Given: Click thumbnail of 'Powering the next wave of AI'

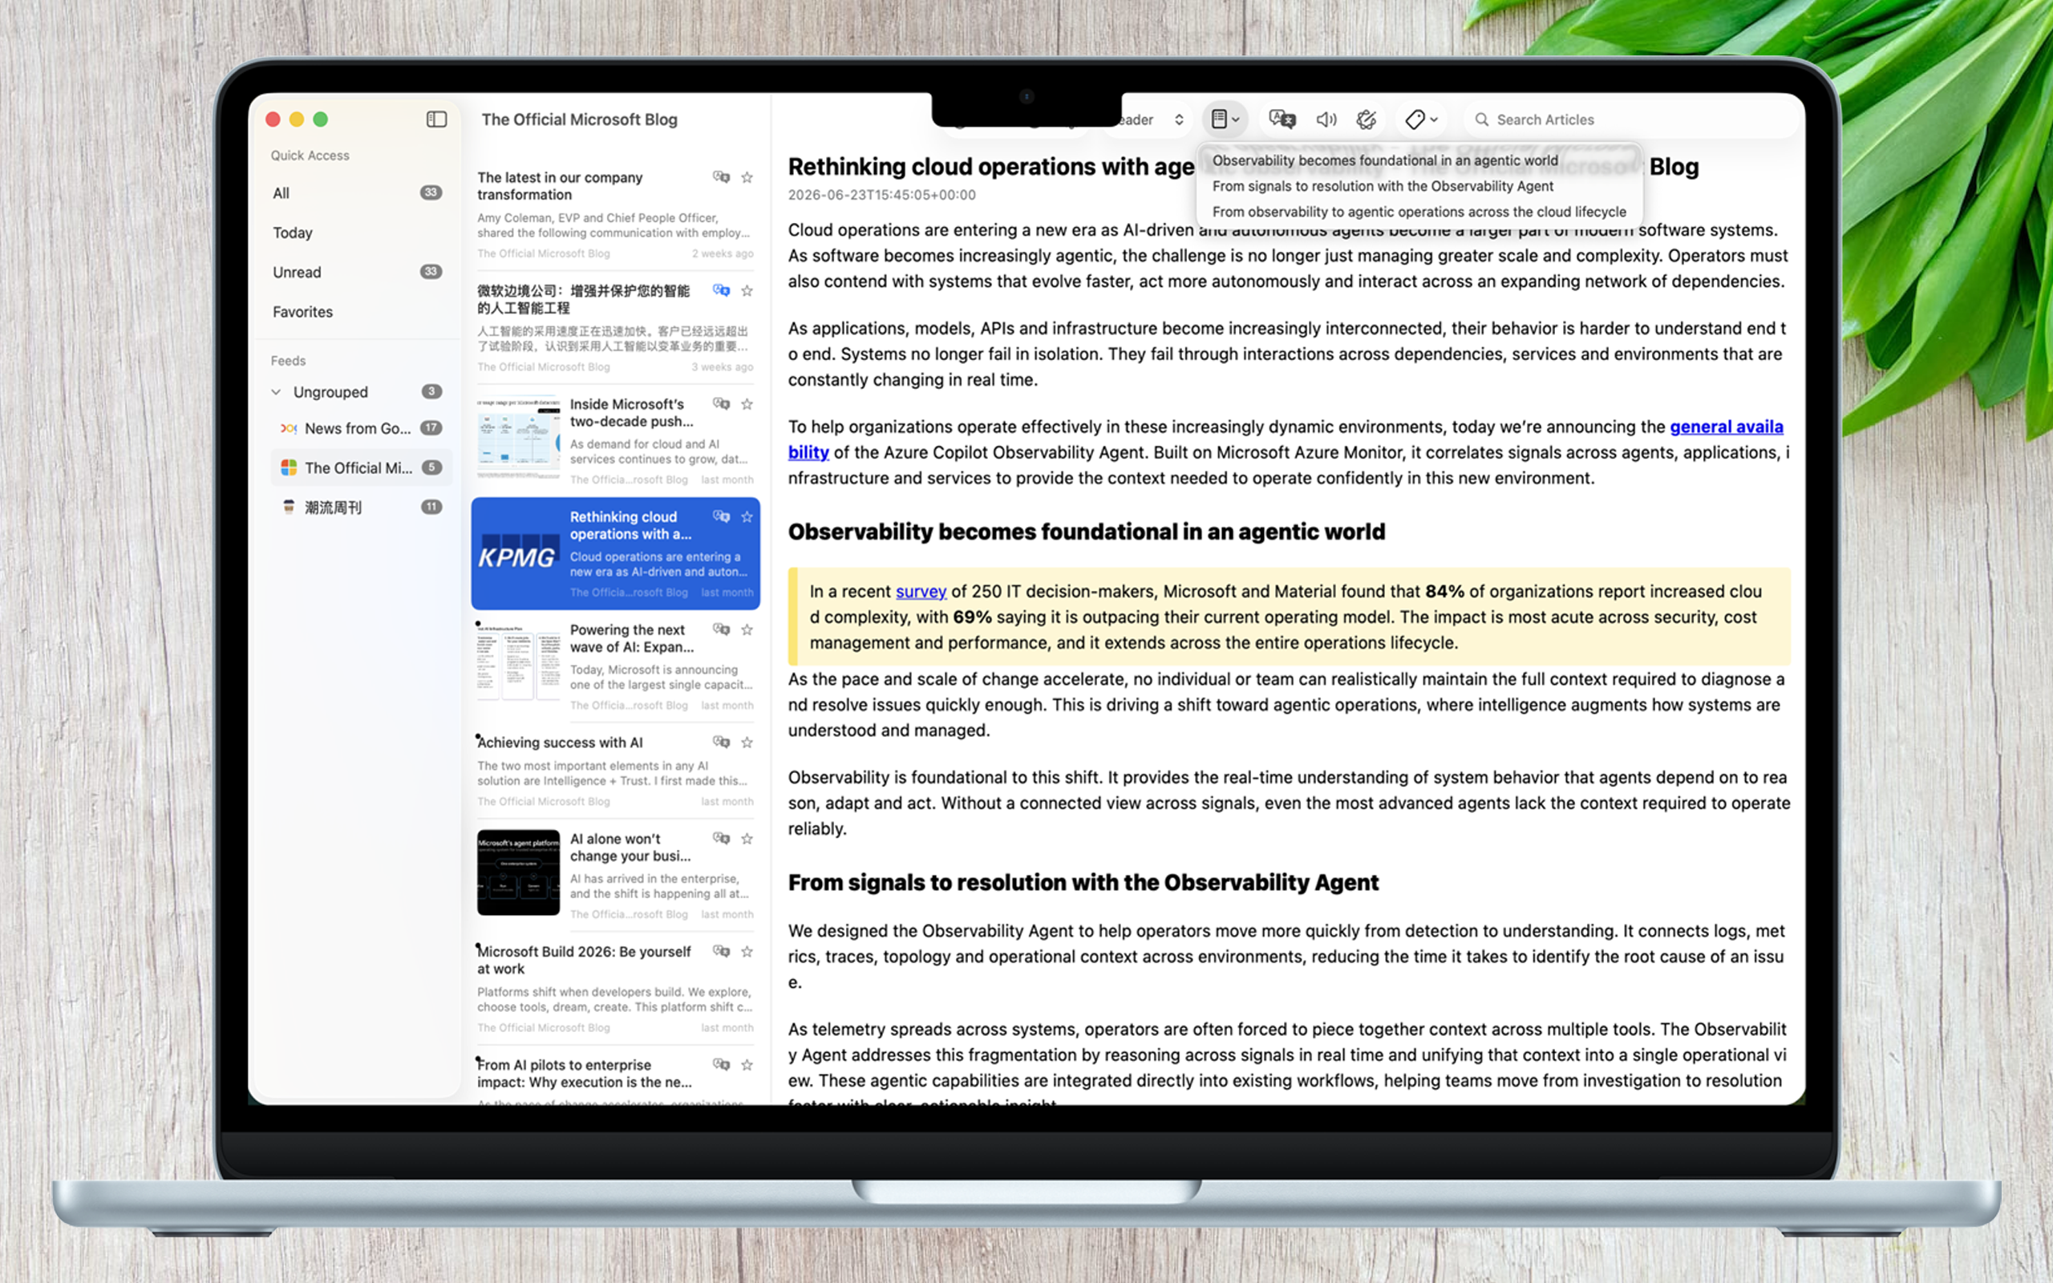Looking at the screenshot, I should (518, 662).
